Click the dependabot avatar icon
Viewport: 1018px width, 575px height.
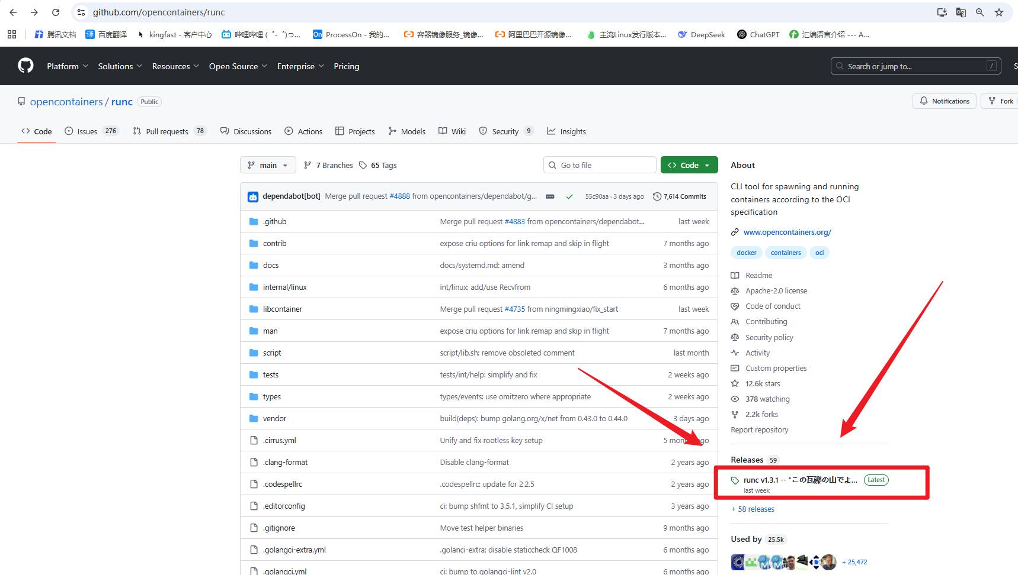(253, 196)
